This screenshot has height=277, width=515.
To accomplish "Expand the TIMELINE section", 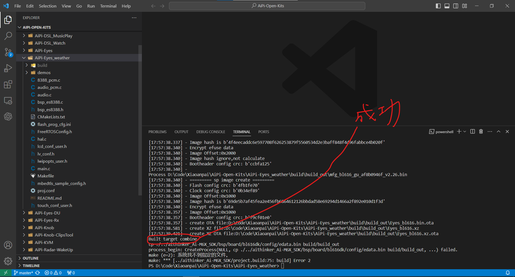I will pos(79,266).
